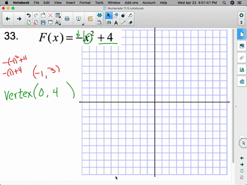
Task: Open the Tools menu
Action: pos(99,3)
